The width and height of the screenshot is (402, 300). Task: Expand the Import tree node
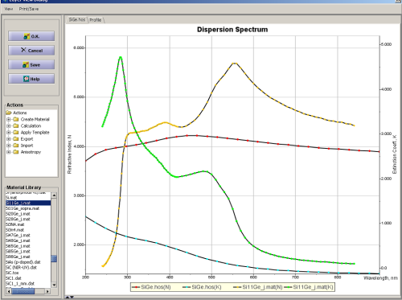click(x=8, y=146)
